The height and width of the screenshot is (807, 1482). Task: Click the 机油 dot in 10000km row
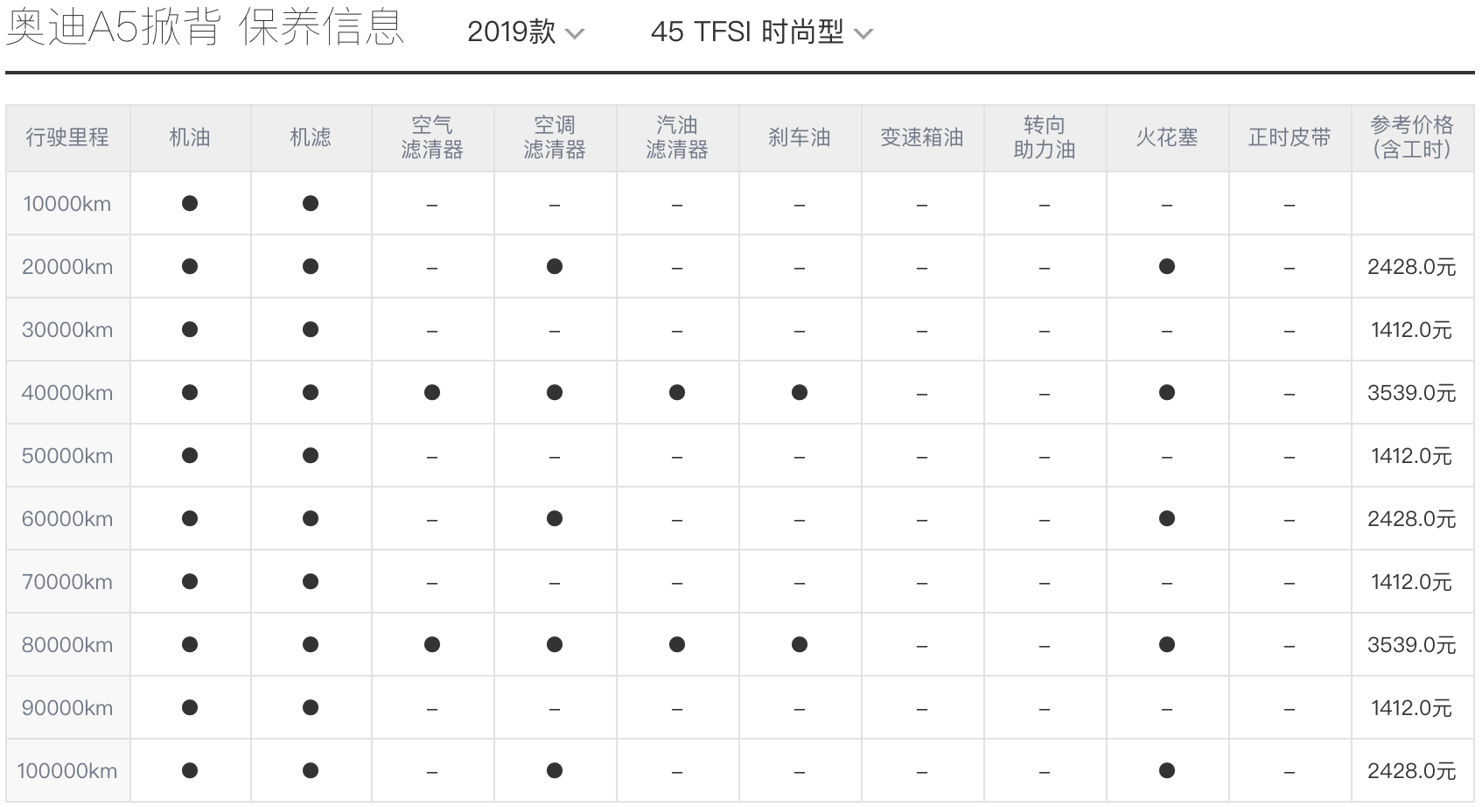(x=190, y=204)
